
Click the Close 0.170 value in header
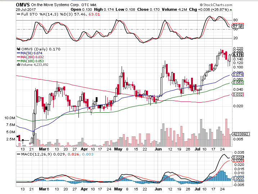click(x=148, y=10)
